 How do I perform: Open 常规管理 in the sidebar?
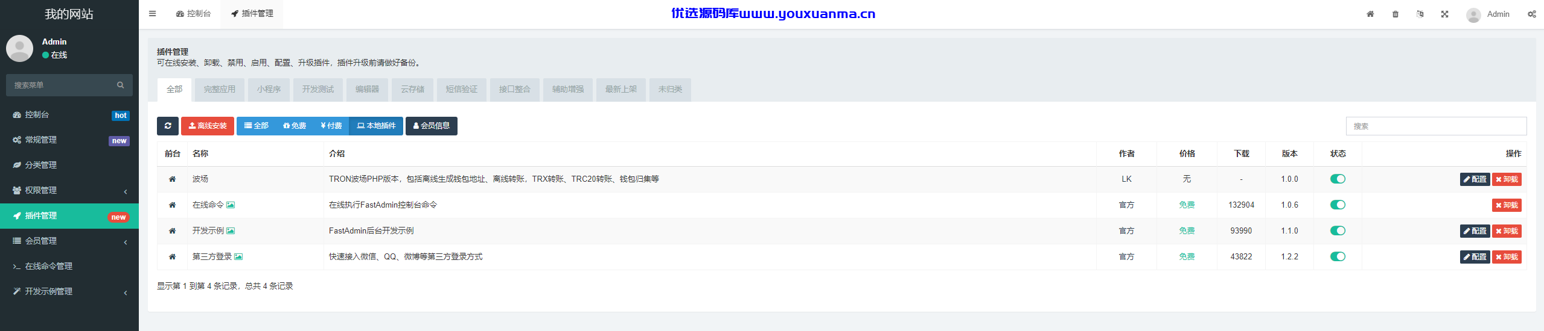coord(69,140)
